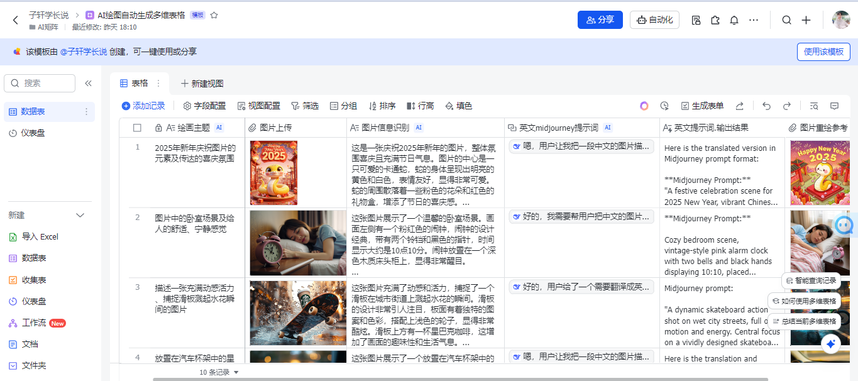Star the document as favorite
This screenshot has width=858, height=381.
point(214,15)
